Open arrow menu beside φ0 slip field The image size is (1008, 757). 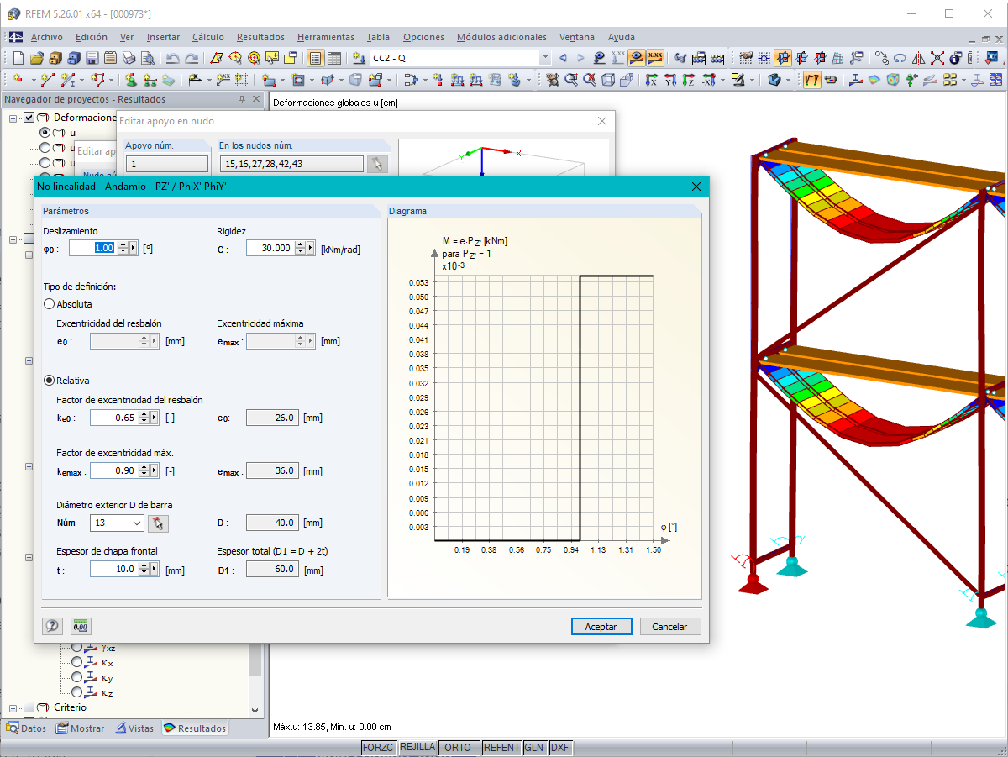tap(133, 249)
